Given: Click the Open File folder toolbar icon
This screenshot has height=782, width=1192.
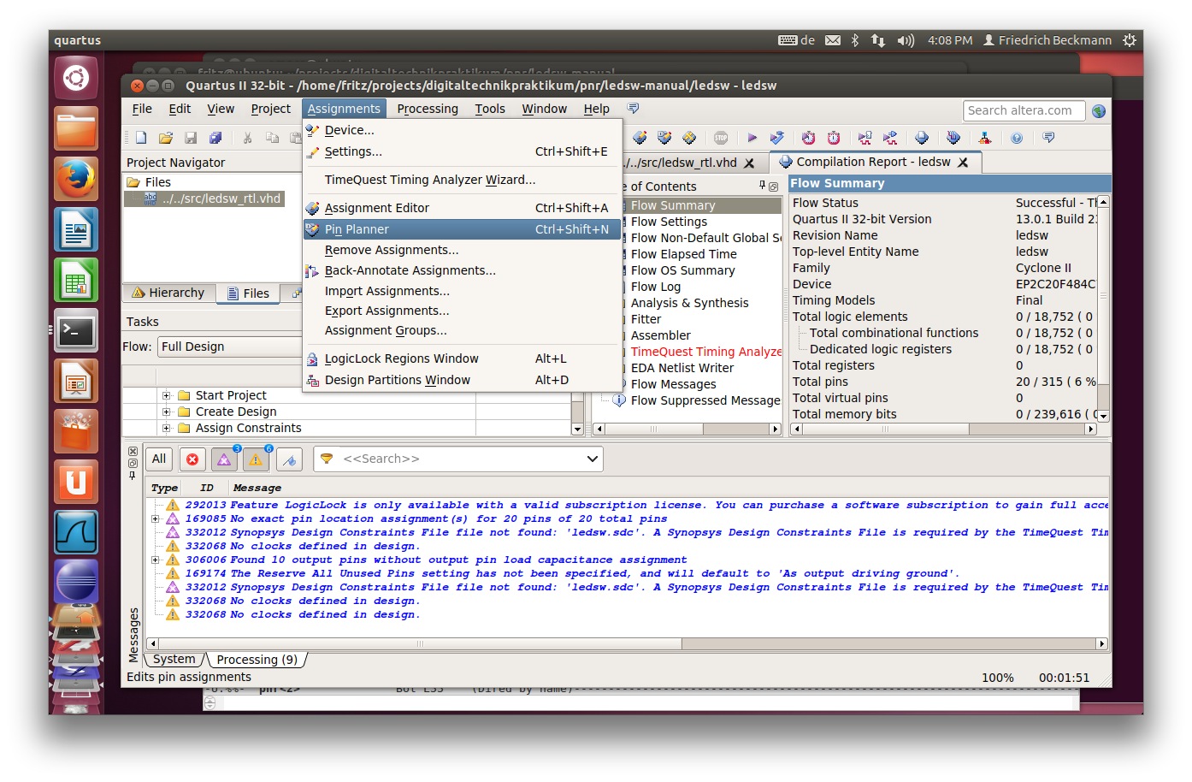Looking at the screenshot, I should [166, 138].
